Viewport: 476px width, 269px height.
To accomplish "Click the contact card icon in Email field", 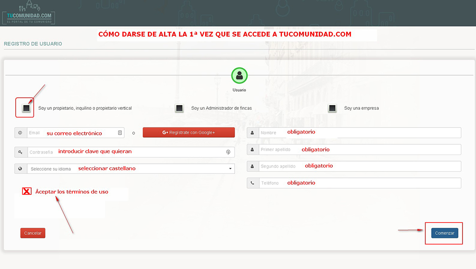I will tap(120, 133).
